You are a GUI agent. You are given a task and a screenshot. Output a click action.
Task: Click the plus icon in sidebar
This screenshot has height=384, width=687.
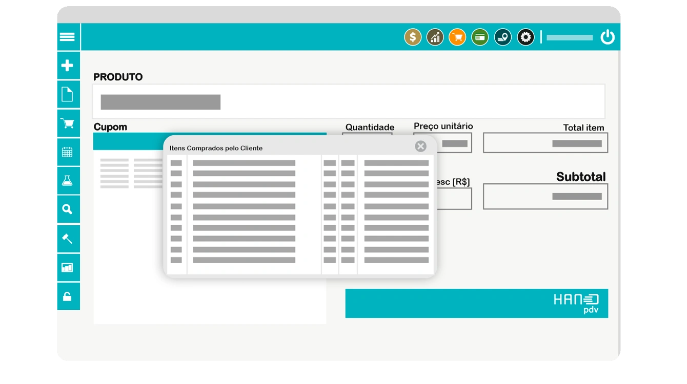(x=67, y=66)
